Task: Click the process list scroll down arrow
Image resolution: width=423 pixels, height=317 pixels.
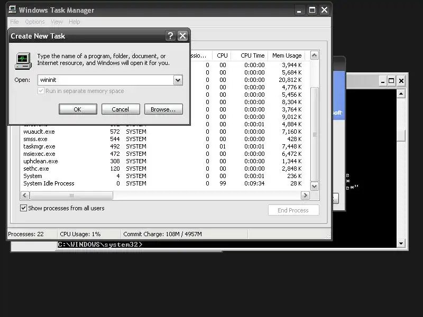Action: 314,187
